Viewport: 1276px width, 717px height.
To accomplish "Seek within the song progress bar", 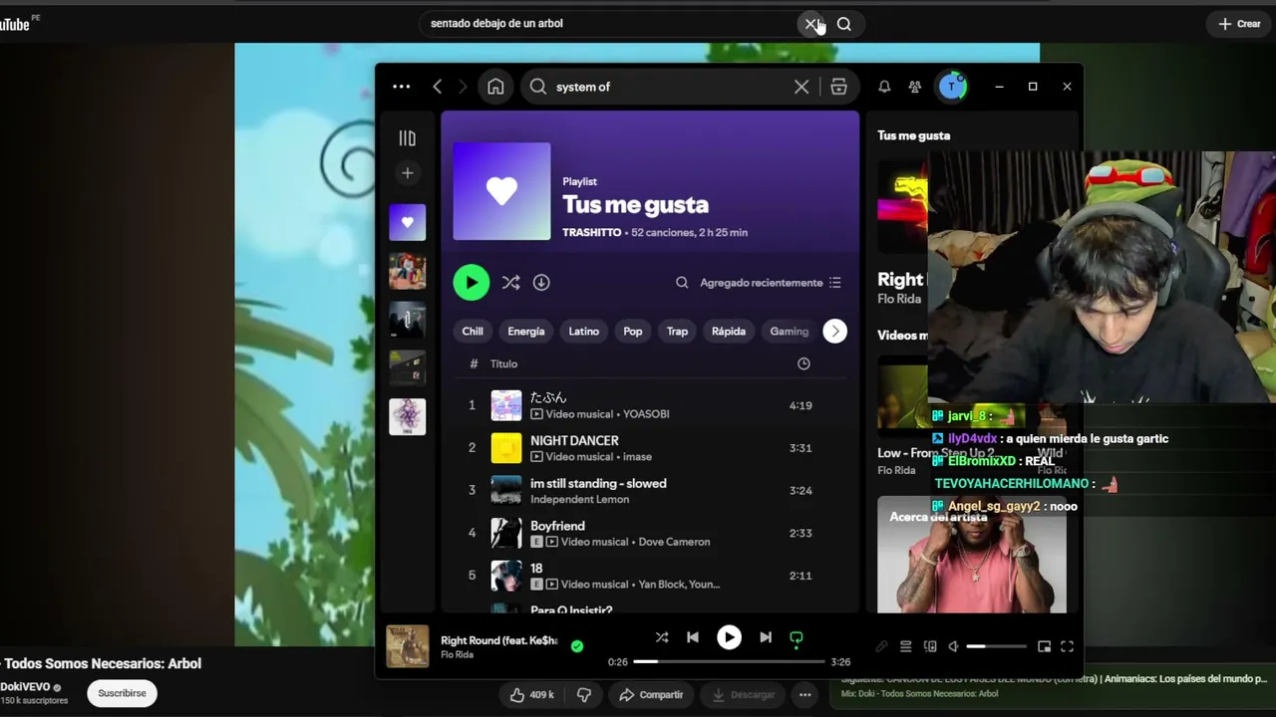I will tap(729, 661).
